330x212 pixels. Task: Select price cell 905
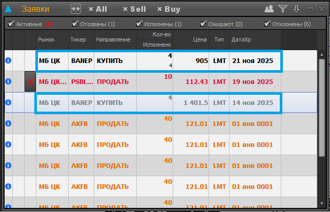(x=191, y=60)
